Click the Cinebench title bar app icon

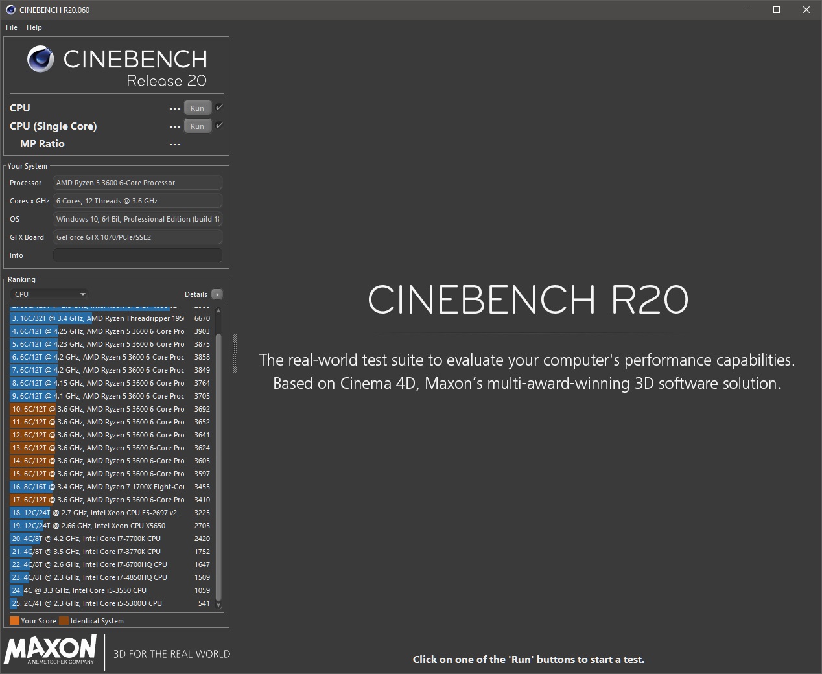pos(11,10)
